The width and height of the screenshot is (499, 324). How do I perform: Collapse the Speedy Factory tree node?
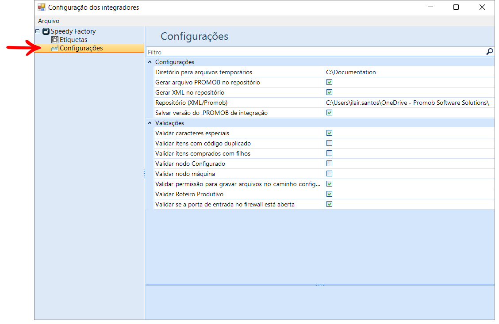pyautogui.click(x=37, y=31)
